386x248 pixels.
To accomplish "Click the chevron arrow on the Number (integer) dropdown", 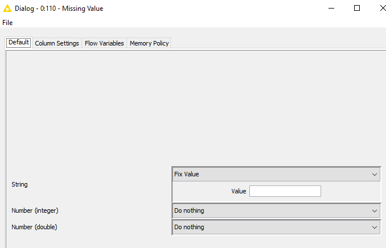I will click(375, 211).
